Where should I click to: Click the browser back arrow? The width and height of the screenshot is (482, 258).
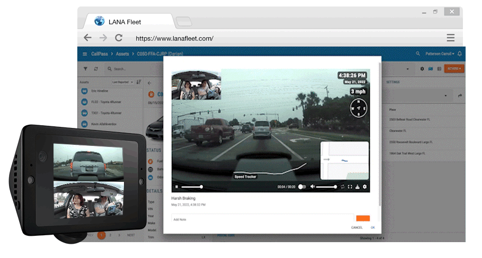click(x=87, y=38)
